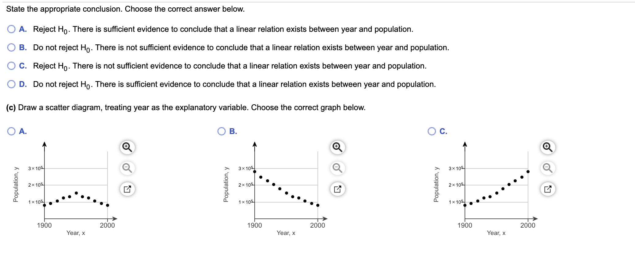Select answer choice B about not rejecting H0

11,47
